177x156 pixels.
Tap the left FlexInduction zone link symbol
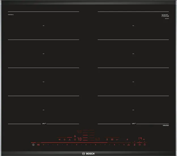[44, 124]
